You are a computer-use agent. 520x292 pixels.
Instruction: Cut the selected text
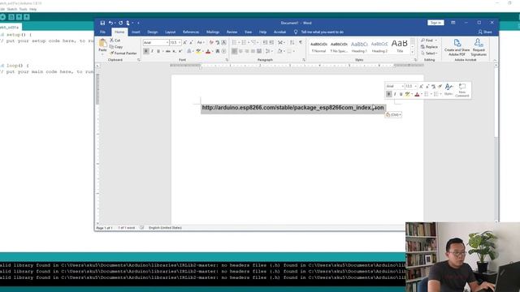115,40
